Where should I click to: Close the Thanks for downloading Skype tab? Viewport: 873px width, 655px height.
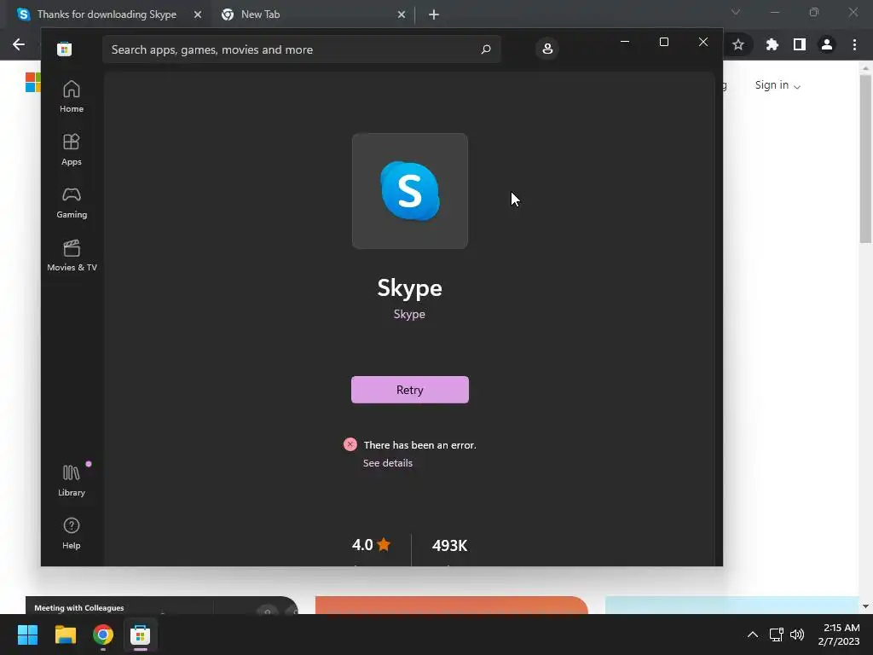pos(198,14)
